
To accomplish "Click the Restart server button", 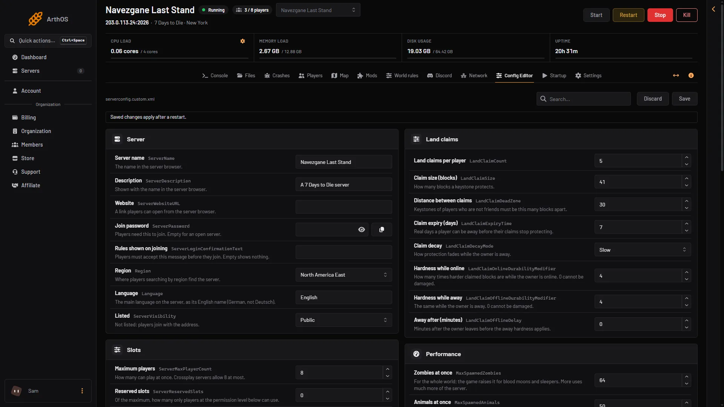I will (628, 15).
